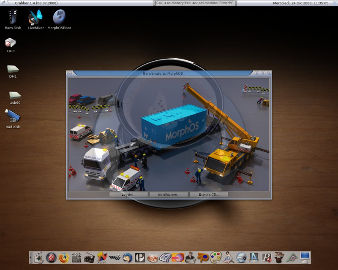
Task: Click the Esplora CD button
Action: tap(209, 194)
